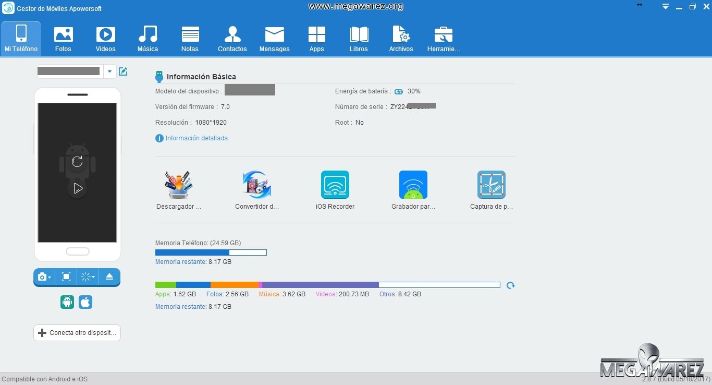Image resolution: width=712 pixels, height=385 pixels.
Task: Click 'Compatible con Android e iOS' status text
Action: pyautogui.click(x=45, y=379)
